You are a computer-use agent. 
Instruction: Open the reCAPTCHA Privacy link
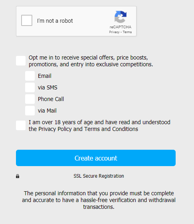(114, 32)
